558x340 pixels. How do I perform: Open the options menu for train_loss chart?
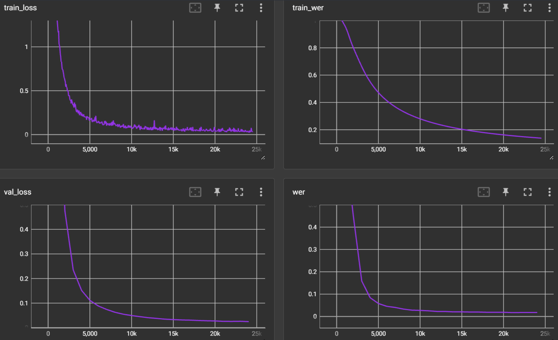click(261, 8)
